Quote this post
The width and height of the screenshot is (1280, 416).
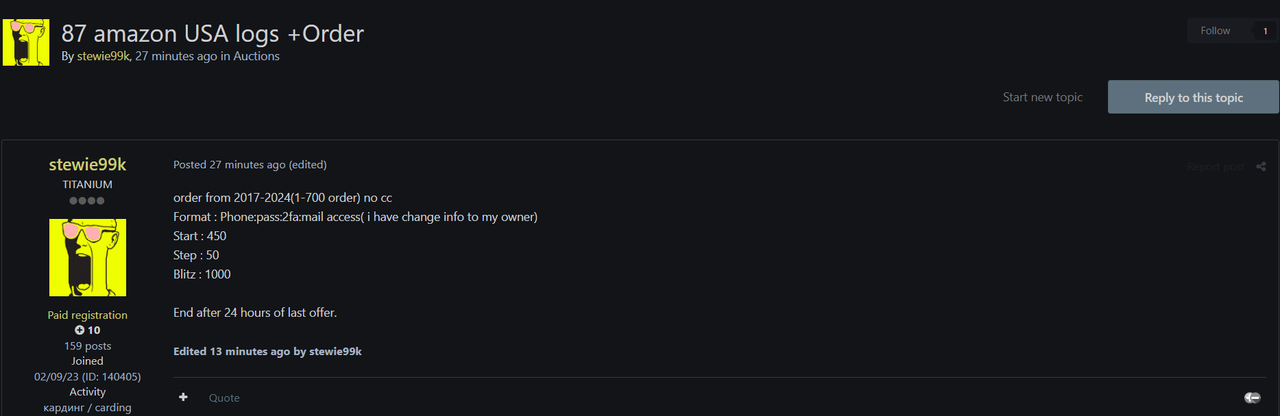[x=224, y=398]
